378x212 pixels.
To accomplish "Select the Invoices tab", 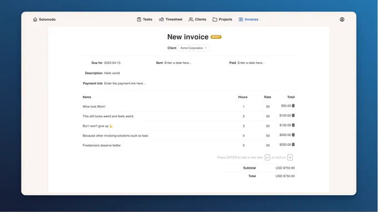I will pos(248,19).
